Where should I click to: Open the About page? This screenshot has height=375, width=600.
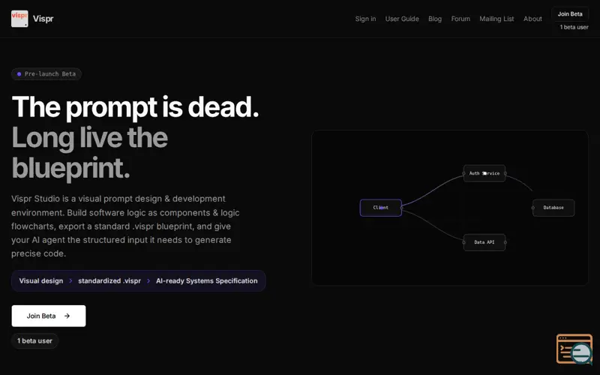point(532,19)
